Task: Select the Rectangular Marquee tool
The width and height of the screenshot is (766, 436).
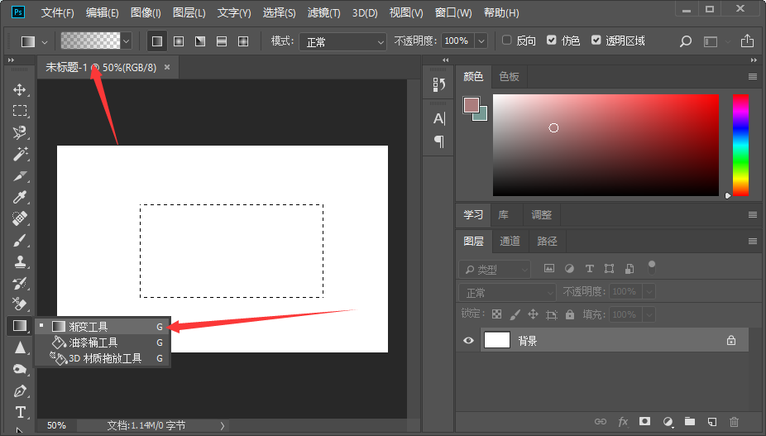Action: click(20, 110)
